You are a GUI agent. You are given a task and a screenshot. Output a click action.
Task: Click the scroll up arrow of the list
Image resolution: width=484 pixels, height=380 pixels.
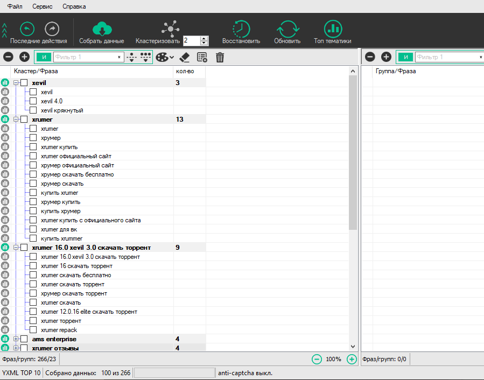click(x=353, y=71)
